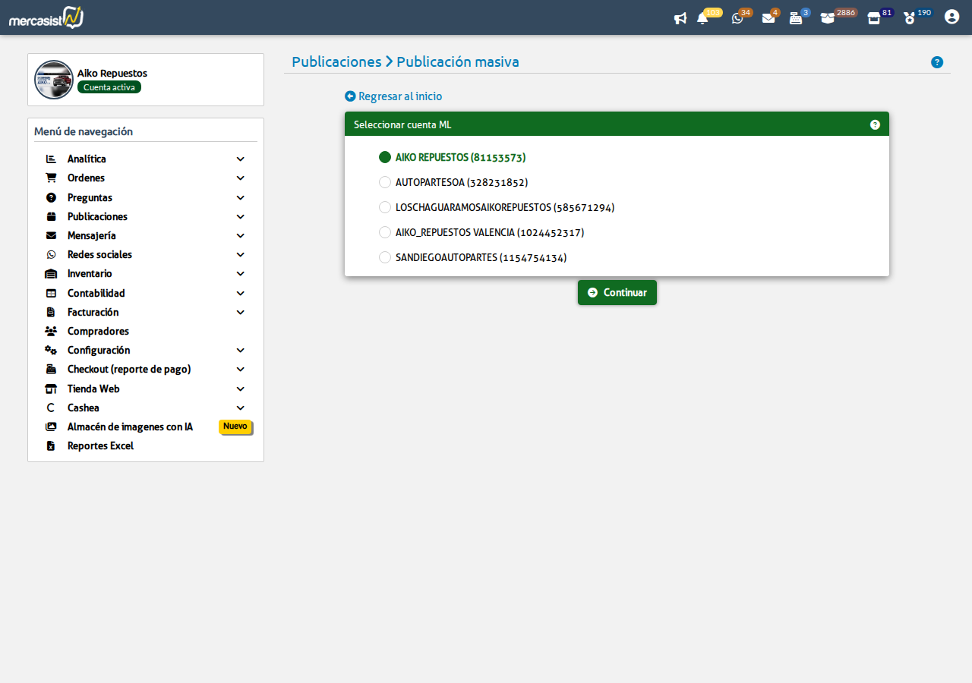Choose SANDIEGOAUTOPARTES account radio button
Image resolution: width=972 pixels, height=683 pixels.
385,257
